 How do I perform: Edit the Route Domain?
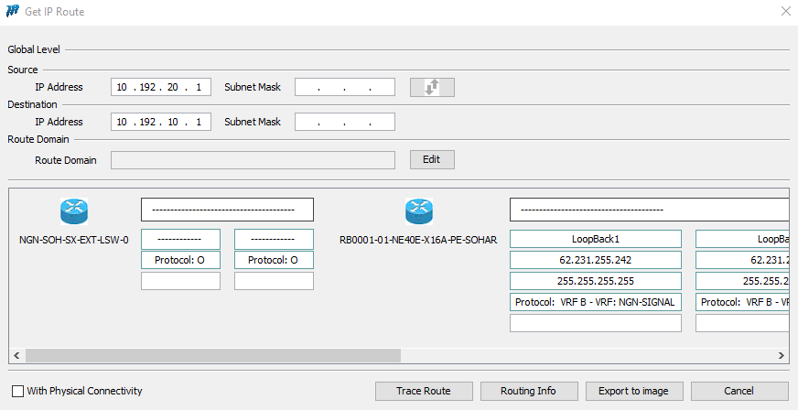(432, 159)
